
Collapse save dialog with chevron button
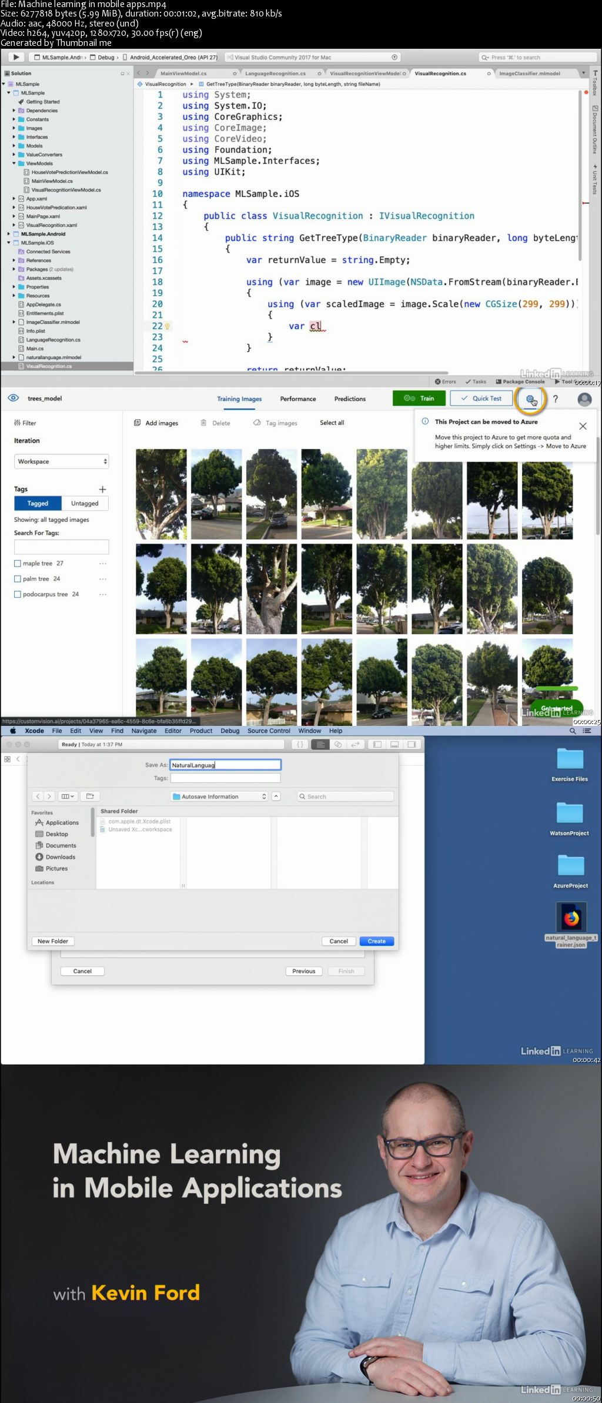(276, 796)
